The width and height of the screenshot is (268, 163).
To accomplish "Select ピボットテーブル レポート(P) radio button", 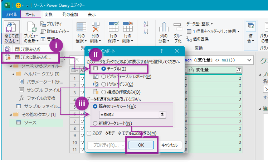I will click(103, 76).
